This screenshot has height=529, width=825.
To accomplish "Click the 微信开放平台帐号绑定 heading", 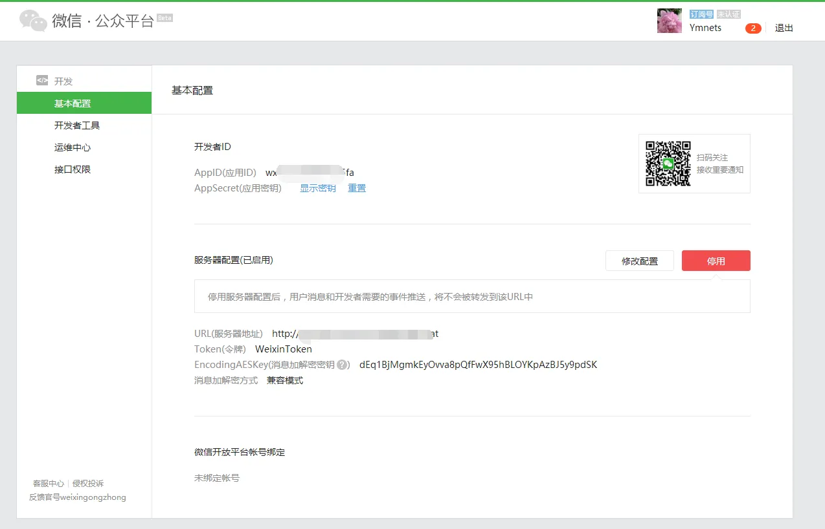I will point(240,452).
